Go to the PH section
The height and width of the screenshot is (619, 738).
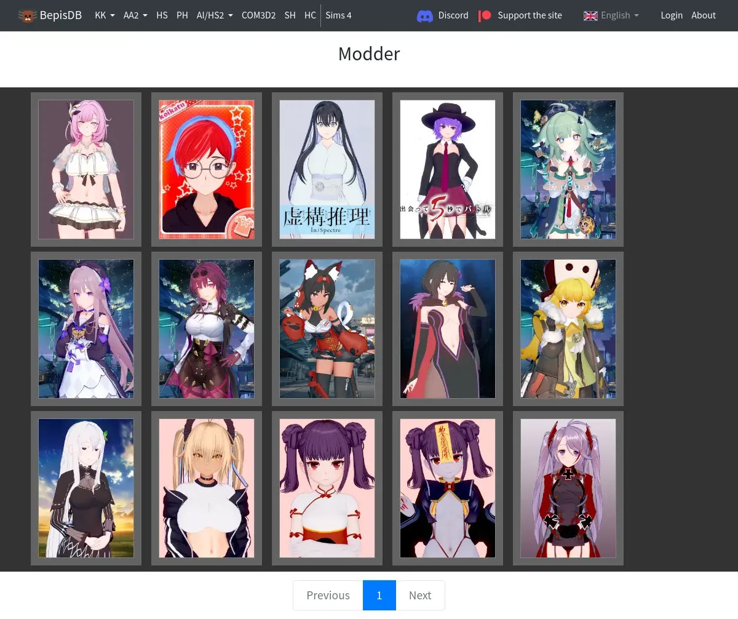[182, 15]
